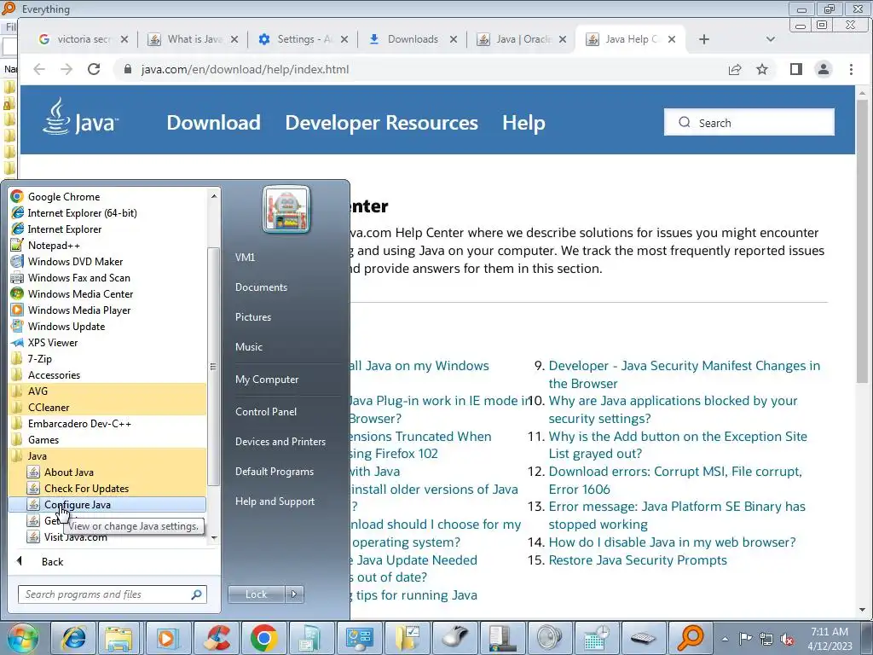Open Add button grayed out help link
873x655 pixels.
point(678,445)
